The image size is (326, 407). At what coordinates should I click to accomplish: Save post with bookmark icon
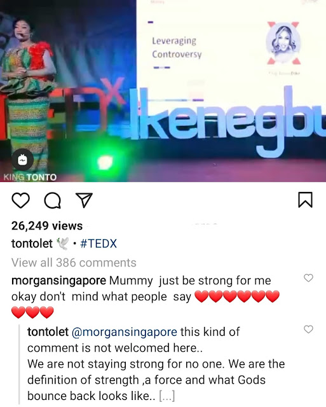click(x=305, y=200)
